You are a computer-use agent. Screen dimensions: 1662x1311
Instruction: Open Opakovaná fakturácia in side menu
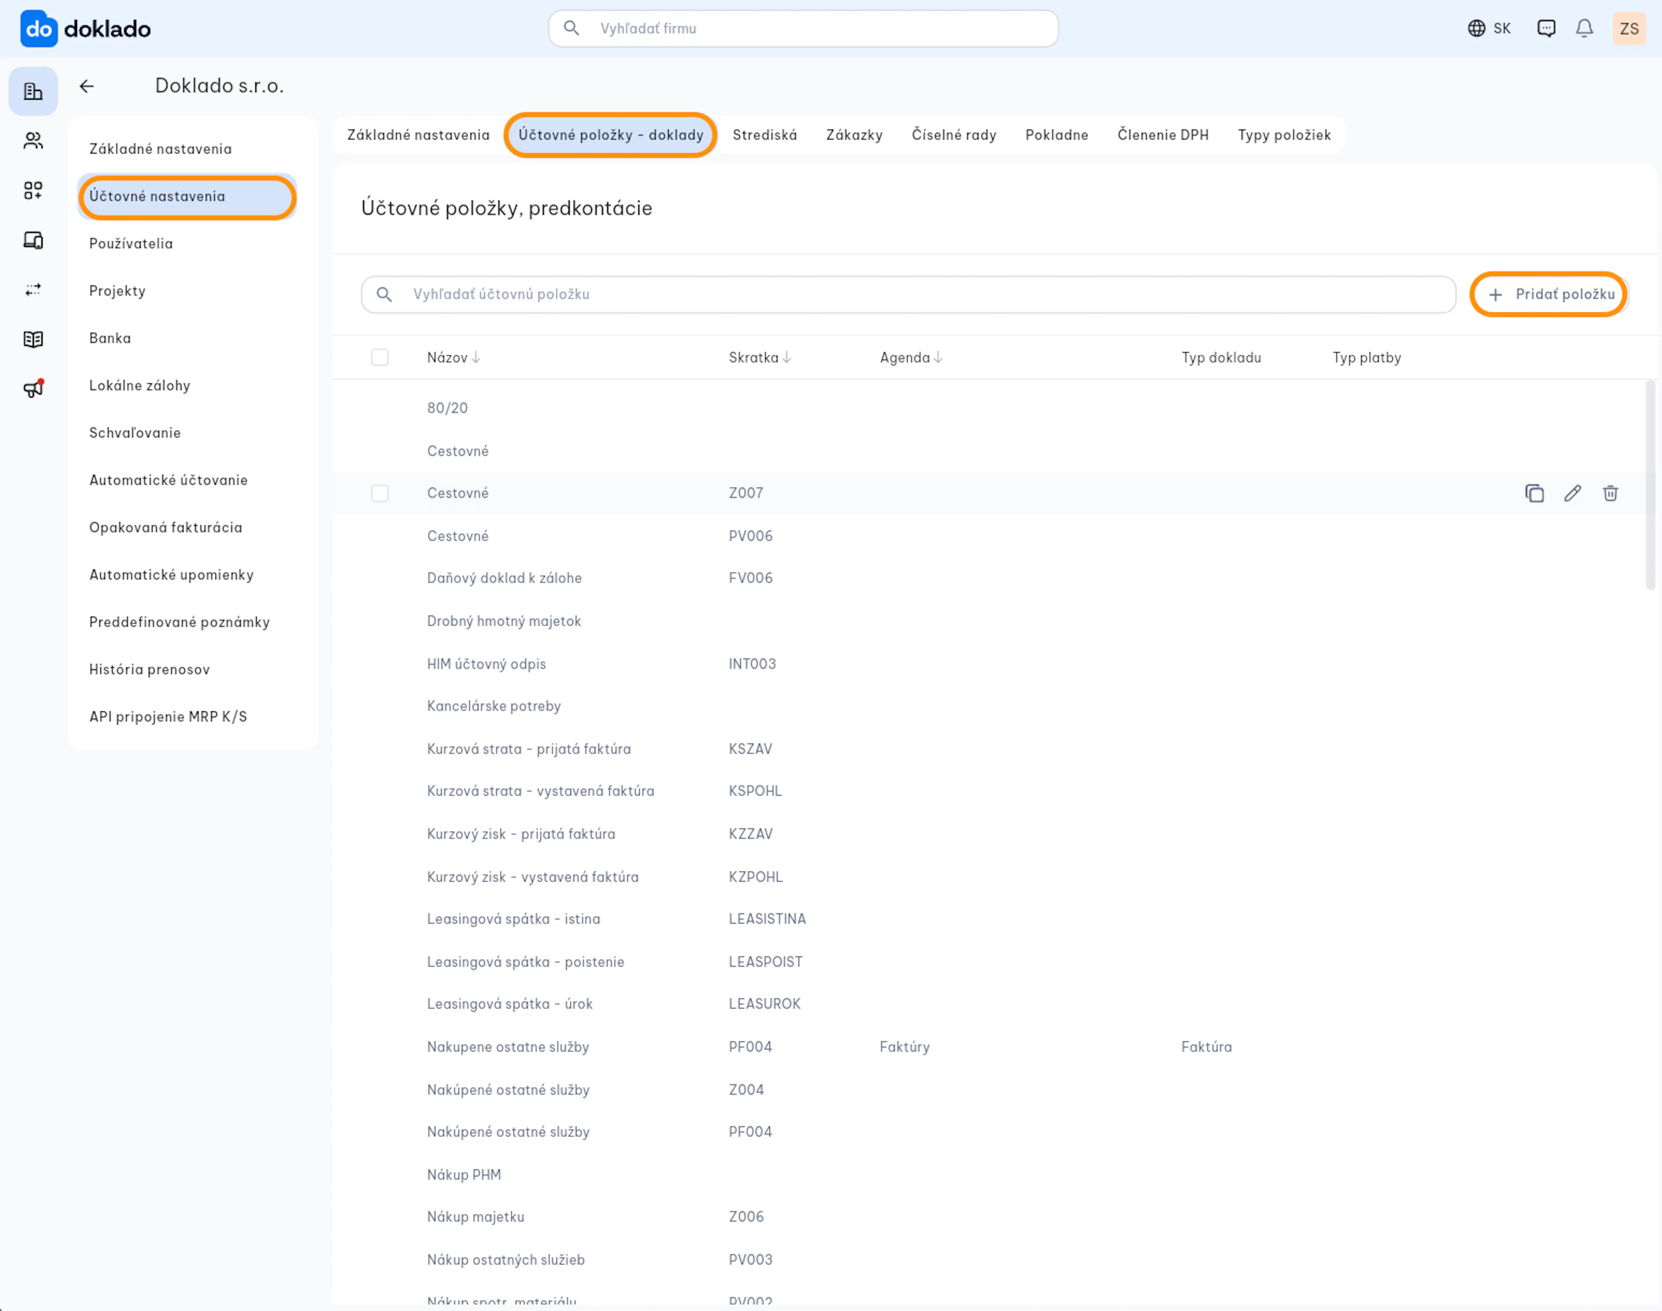tap(187, 527)
